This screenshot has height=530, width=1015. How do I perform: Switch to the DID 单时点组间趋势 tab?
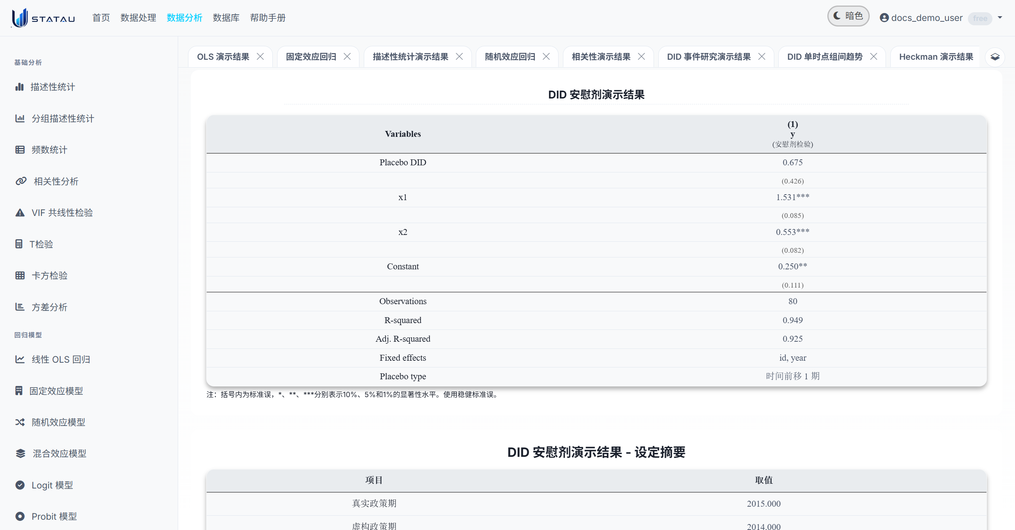(x=825, y=57)
